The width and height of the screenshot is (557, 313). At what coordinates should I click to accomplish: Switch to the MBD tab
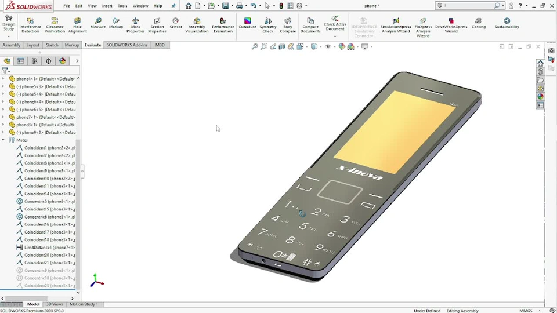click(x=160, y=45)
